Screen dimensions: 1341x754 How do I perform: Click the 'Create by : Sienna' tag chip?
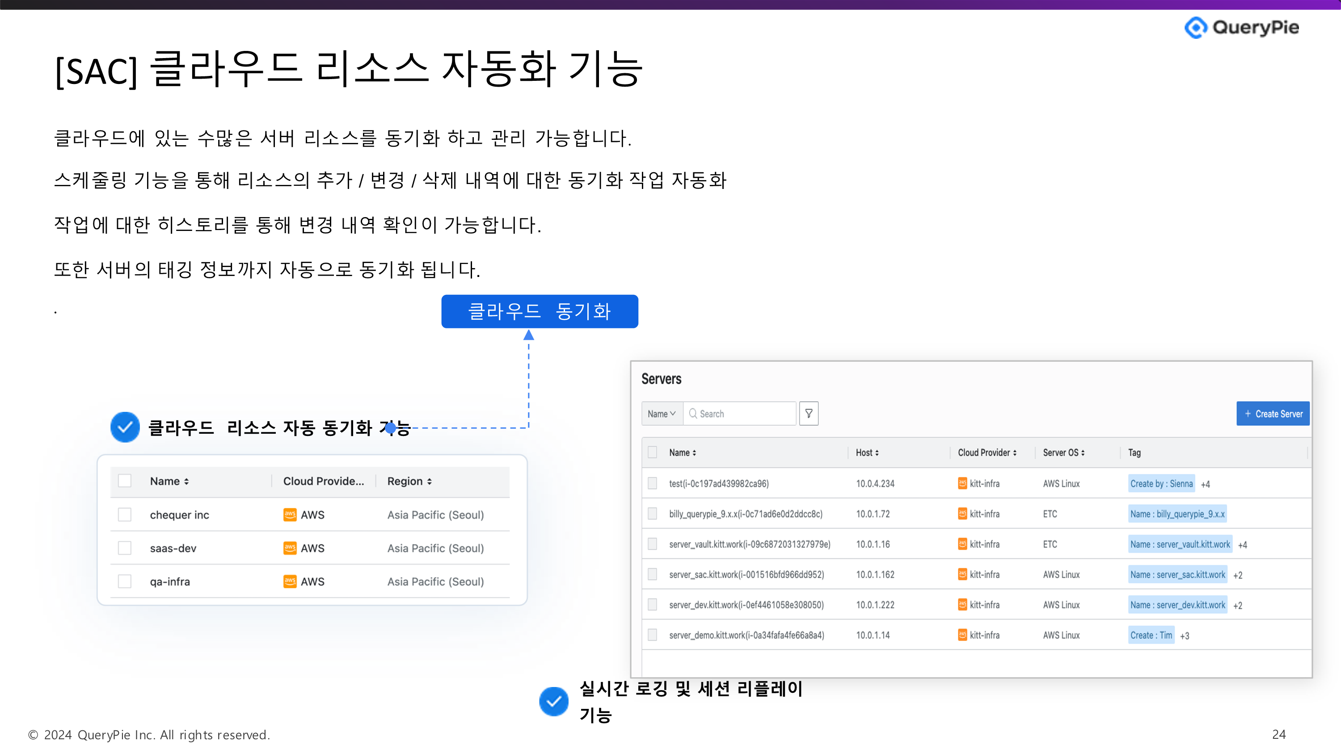1161,483
